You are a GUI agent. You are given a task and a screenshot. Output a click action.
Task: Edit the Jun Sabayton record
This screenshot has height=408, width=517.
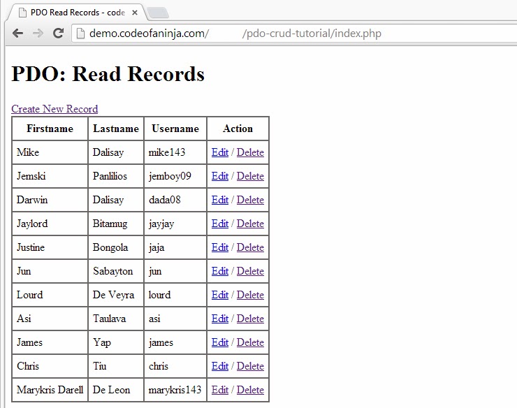[220, 271]
